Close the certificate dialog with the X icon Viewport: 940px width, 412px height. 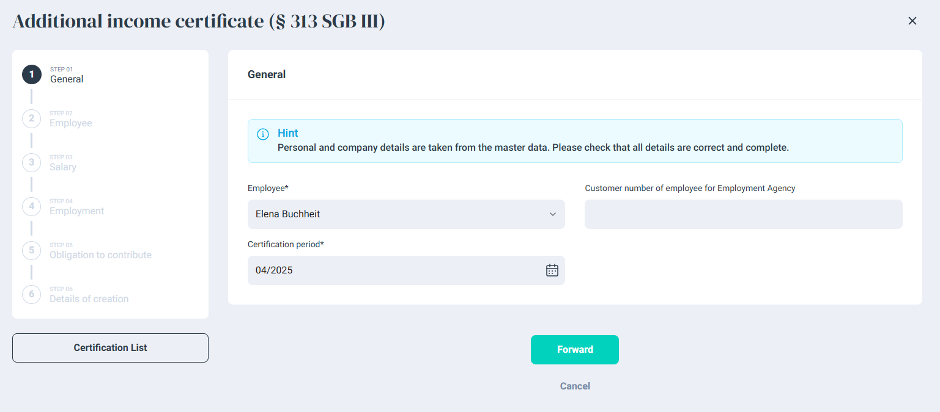pyautogui.click(x=912, y=21)
